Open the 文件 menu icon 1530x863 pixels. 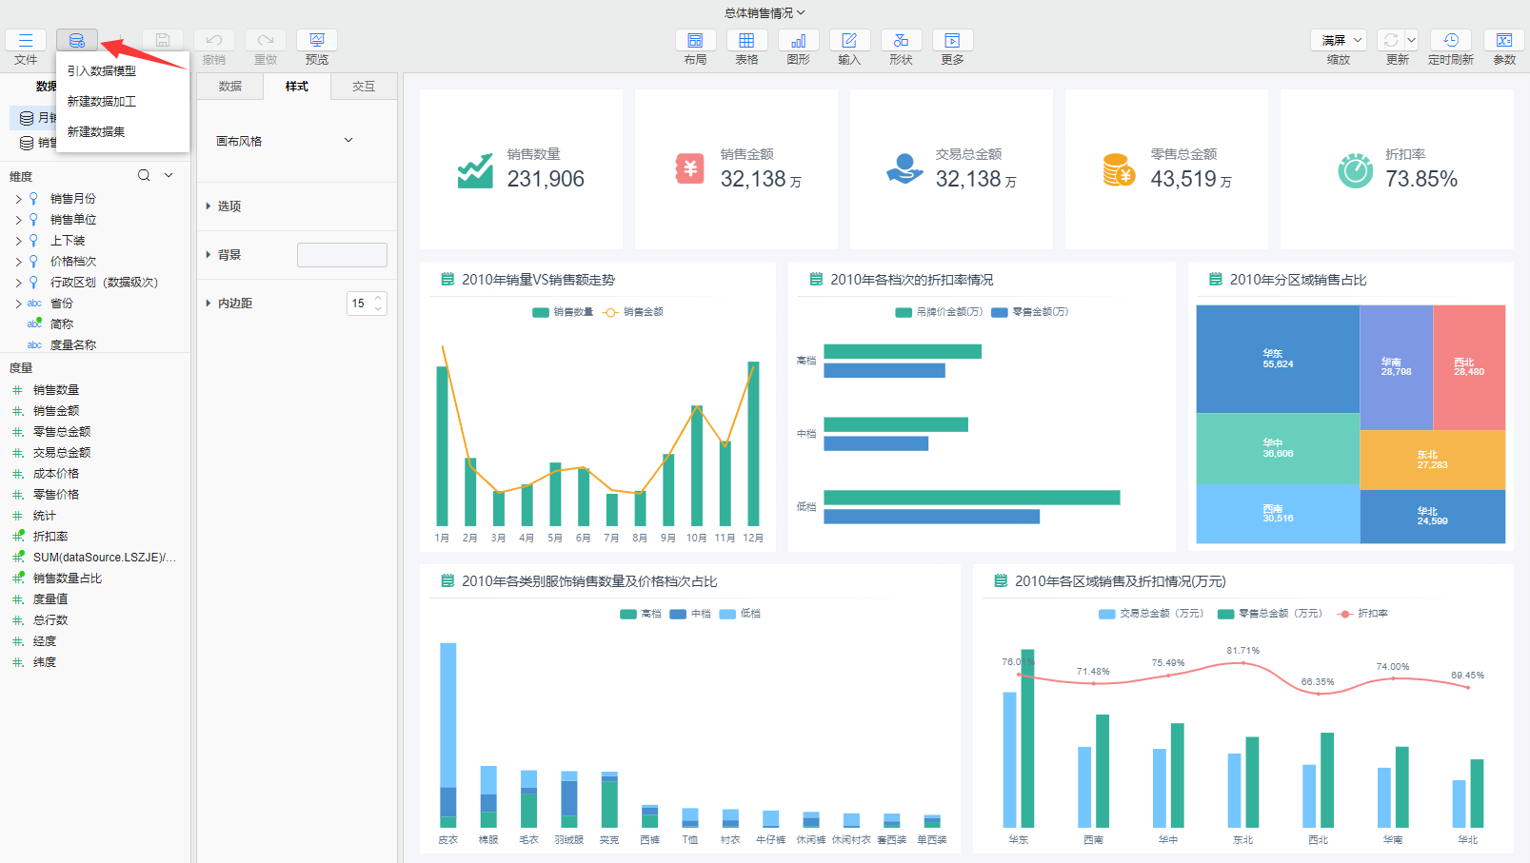point(26,40)
